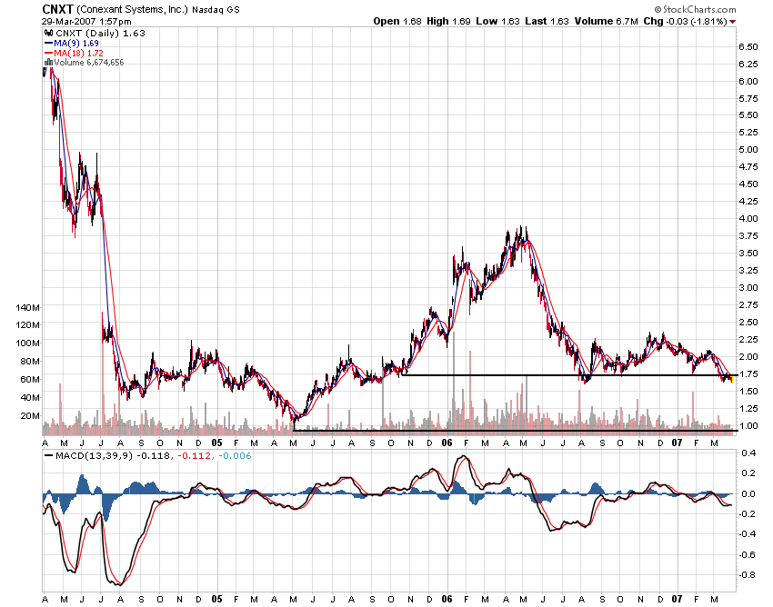The image size is (773, 607).
Task: Click the red MACD signal value -0.112
Action: pos(194,456)
